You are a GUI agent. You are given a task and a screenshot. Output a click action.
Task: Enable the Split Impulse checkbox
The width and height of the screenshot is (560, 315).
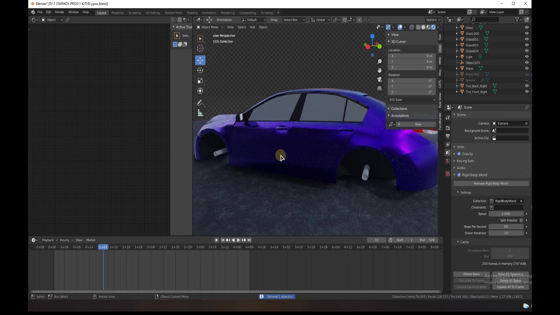tap(521, 220)
